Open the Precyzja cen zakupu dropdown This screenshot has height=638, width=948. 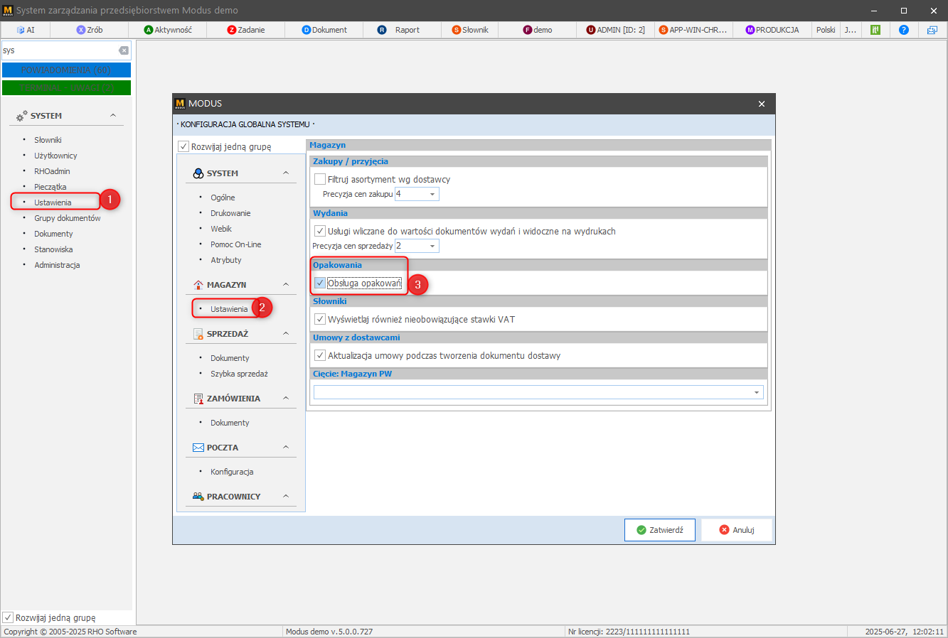(x=432, y=194)
